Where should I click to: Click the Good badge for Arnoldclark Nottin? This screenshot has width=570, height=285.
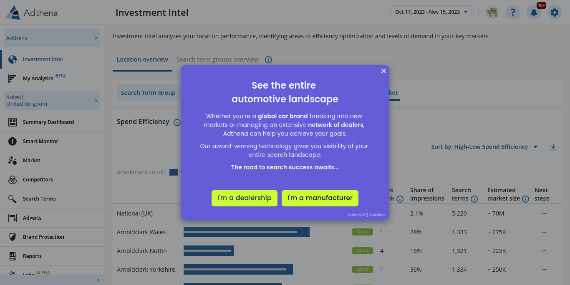(x=362, y=251)
